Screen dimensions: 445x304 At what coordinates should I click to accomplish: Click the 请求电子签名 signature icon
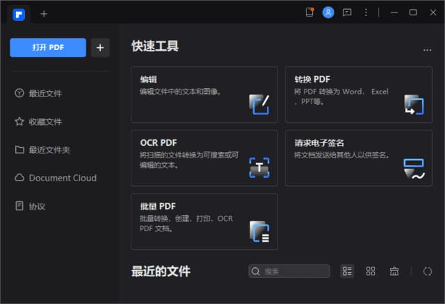tap(414, 168)
